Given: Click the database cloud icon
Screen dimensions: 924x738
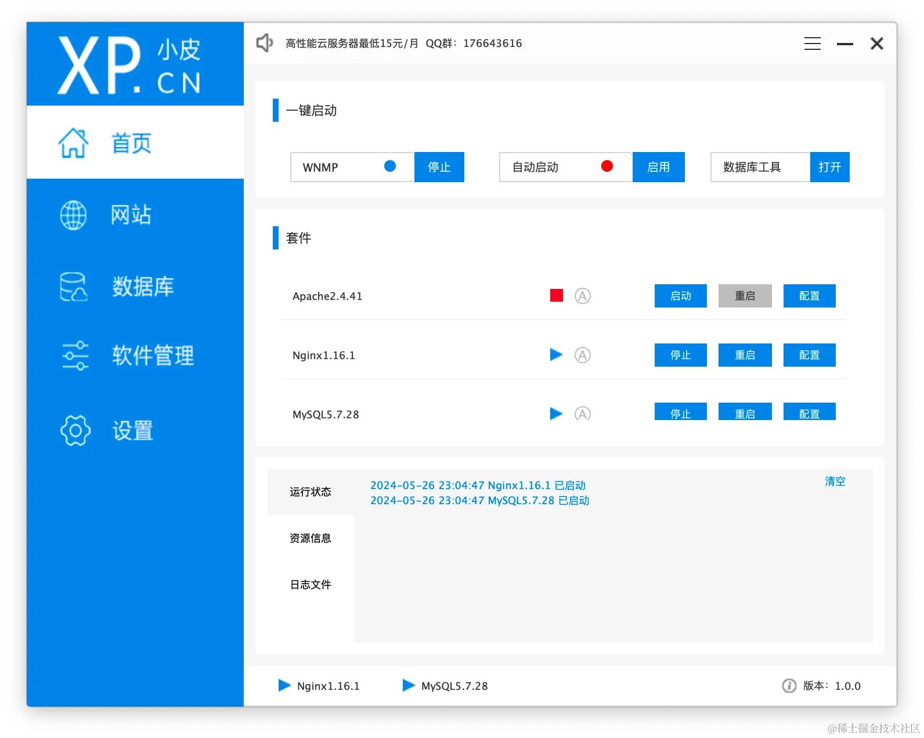Looking at the screenshot, I should click(x=74, y=287).
